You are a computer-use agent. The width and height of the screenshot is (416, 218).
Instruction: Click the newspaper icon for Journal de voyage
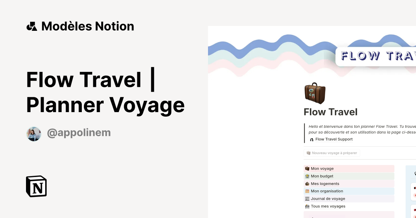[307, 199]
